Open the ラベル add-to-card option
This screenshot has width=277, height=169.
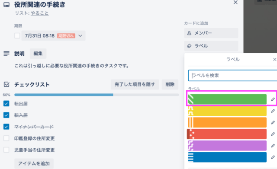point(211,46)
